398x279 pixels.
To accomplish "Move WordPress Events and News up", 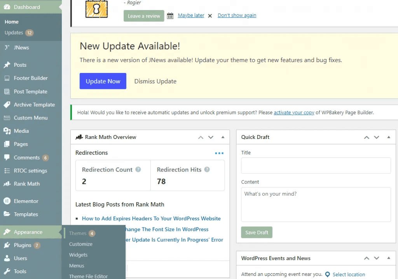I will tap(367, 258).
